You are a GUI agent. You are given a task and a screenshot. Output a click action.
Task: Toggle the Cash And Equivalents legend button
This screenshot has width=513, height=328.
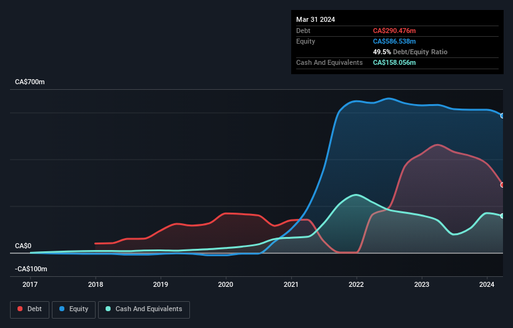pyautogui.click(x=144, y=309)
